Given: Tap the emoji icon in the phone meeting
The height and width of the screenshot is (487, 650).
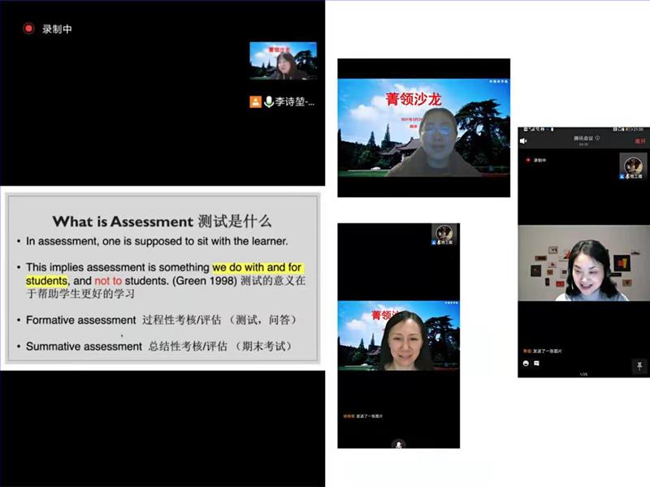Looking at the screenshot, I should [526, 363].
